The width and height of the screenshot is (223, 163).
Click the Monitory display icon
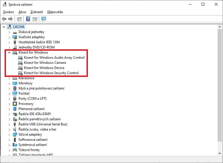(15, 83)
